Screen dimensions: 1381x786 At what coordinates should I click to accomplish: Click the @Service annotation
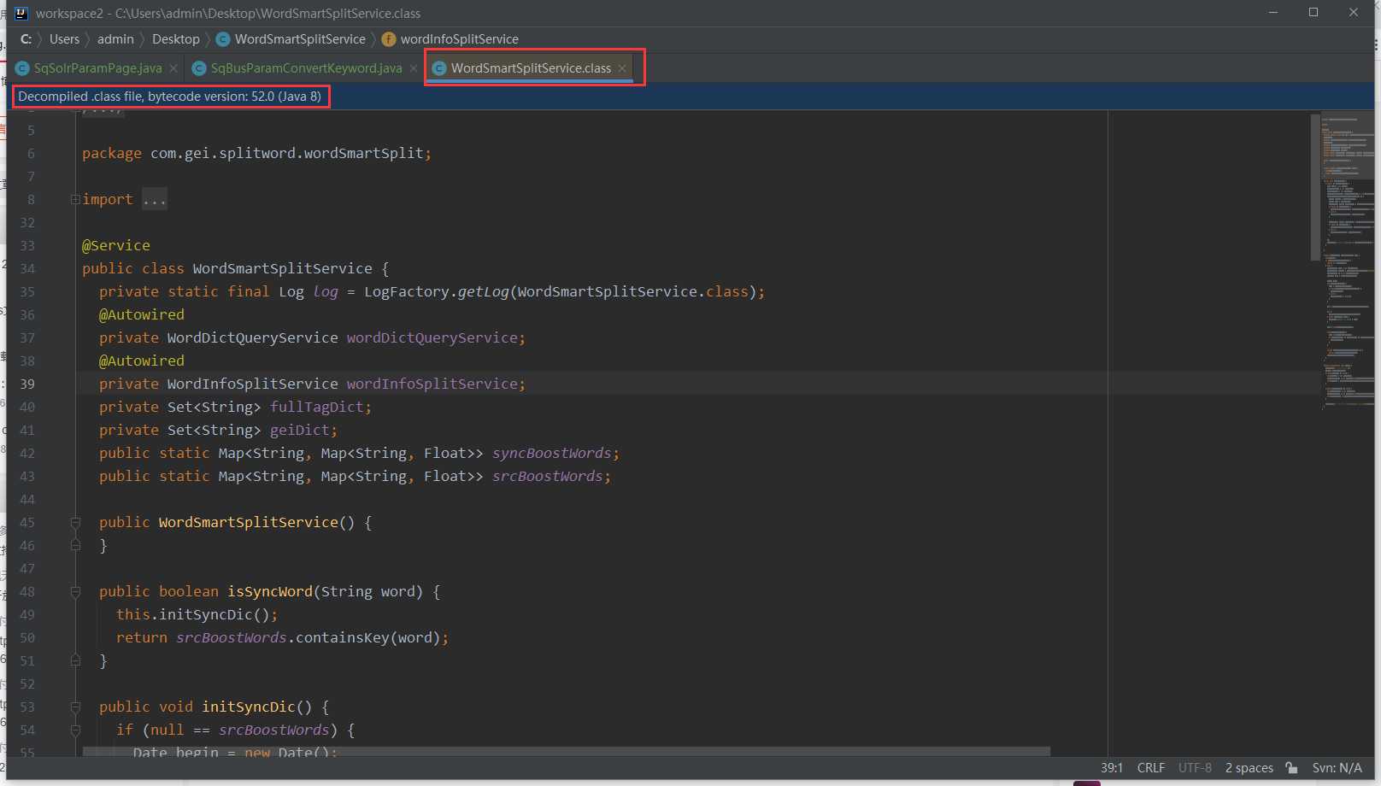point(116,245)
